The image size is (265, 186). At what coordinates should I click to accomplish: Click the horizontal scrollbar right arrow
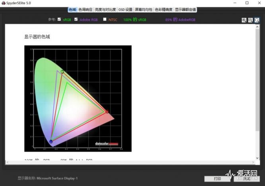coord(253,162)
